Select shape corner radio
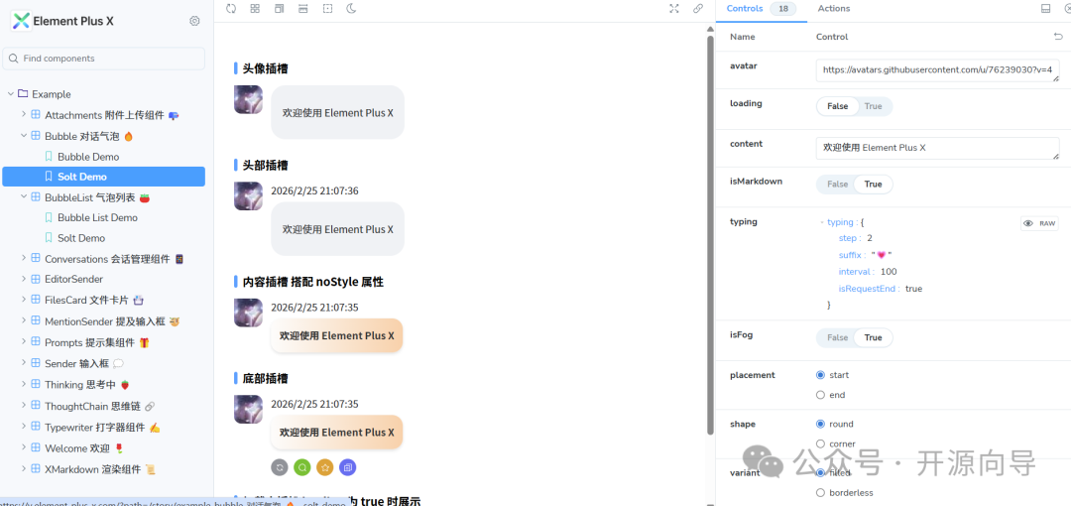Viewport: 1071px width, 506px height. point(820,443)
